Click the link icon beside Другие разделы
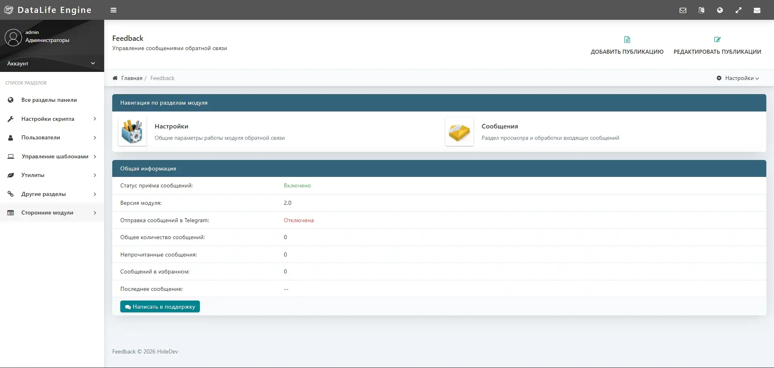Image resolution: width=774 pixels, height=368 pixels. 11,194
